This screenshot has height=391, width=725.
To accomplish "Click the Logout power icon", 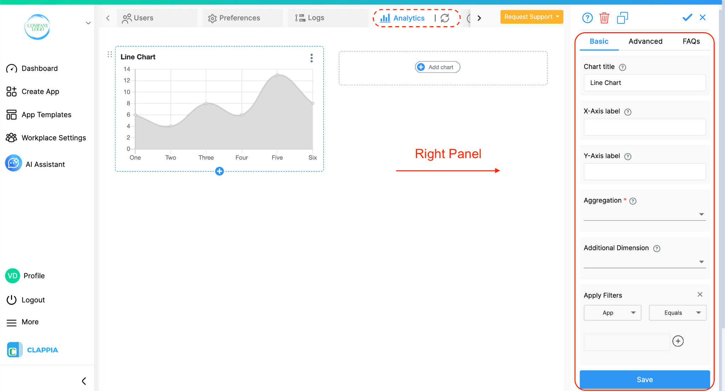I will click(11, 299).
